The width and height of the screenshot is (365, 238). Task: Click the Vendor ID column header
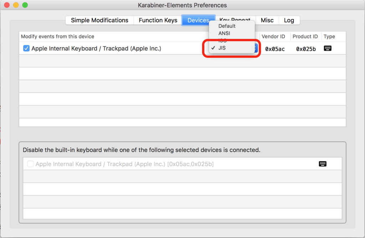273,37
